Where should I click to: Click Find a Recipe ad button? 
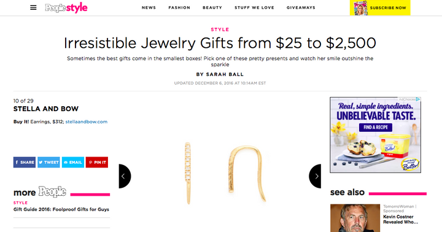[376, 128]
